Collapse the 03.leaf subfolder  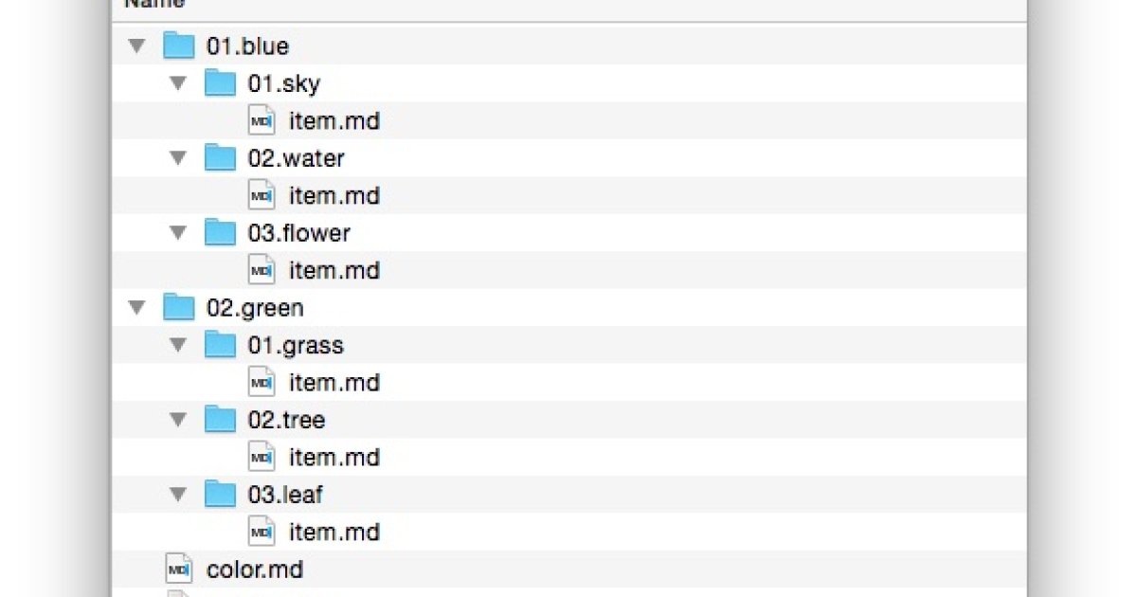point(178,494)
